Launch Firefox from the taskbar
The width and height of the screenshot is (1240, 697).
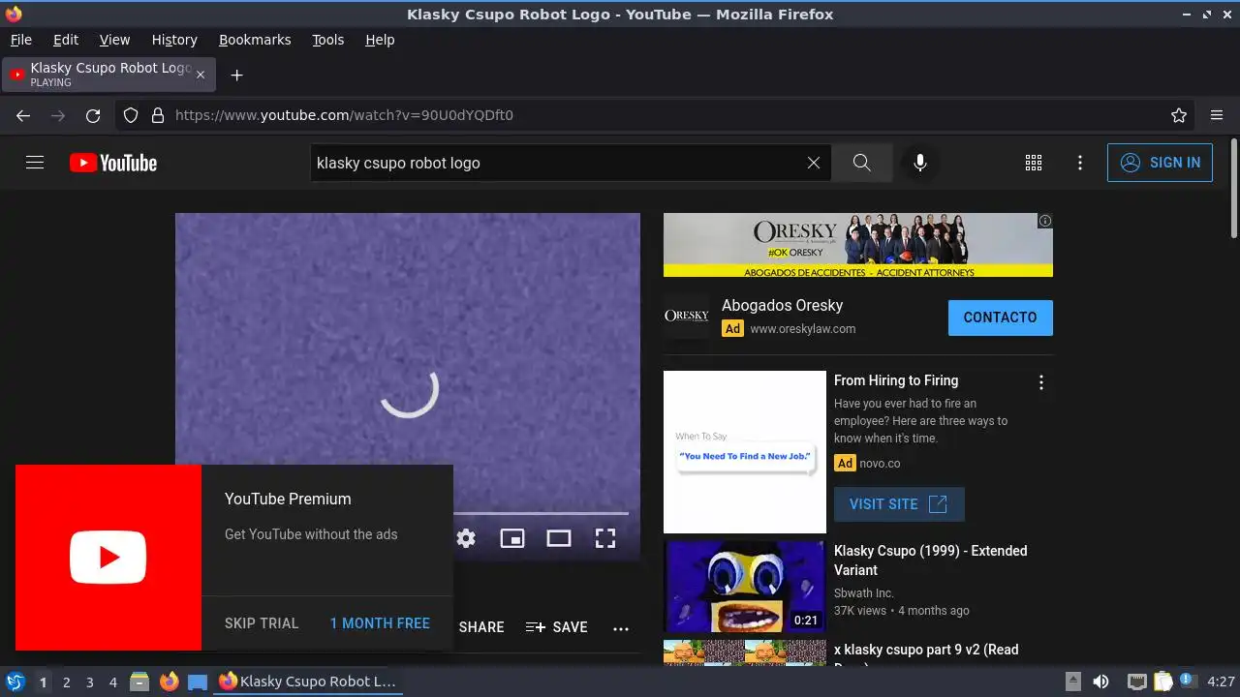click(170, 682)
